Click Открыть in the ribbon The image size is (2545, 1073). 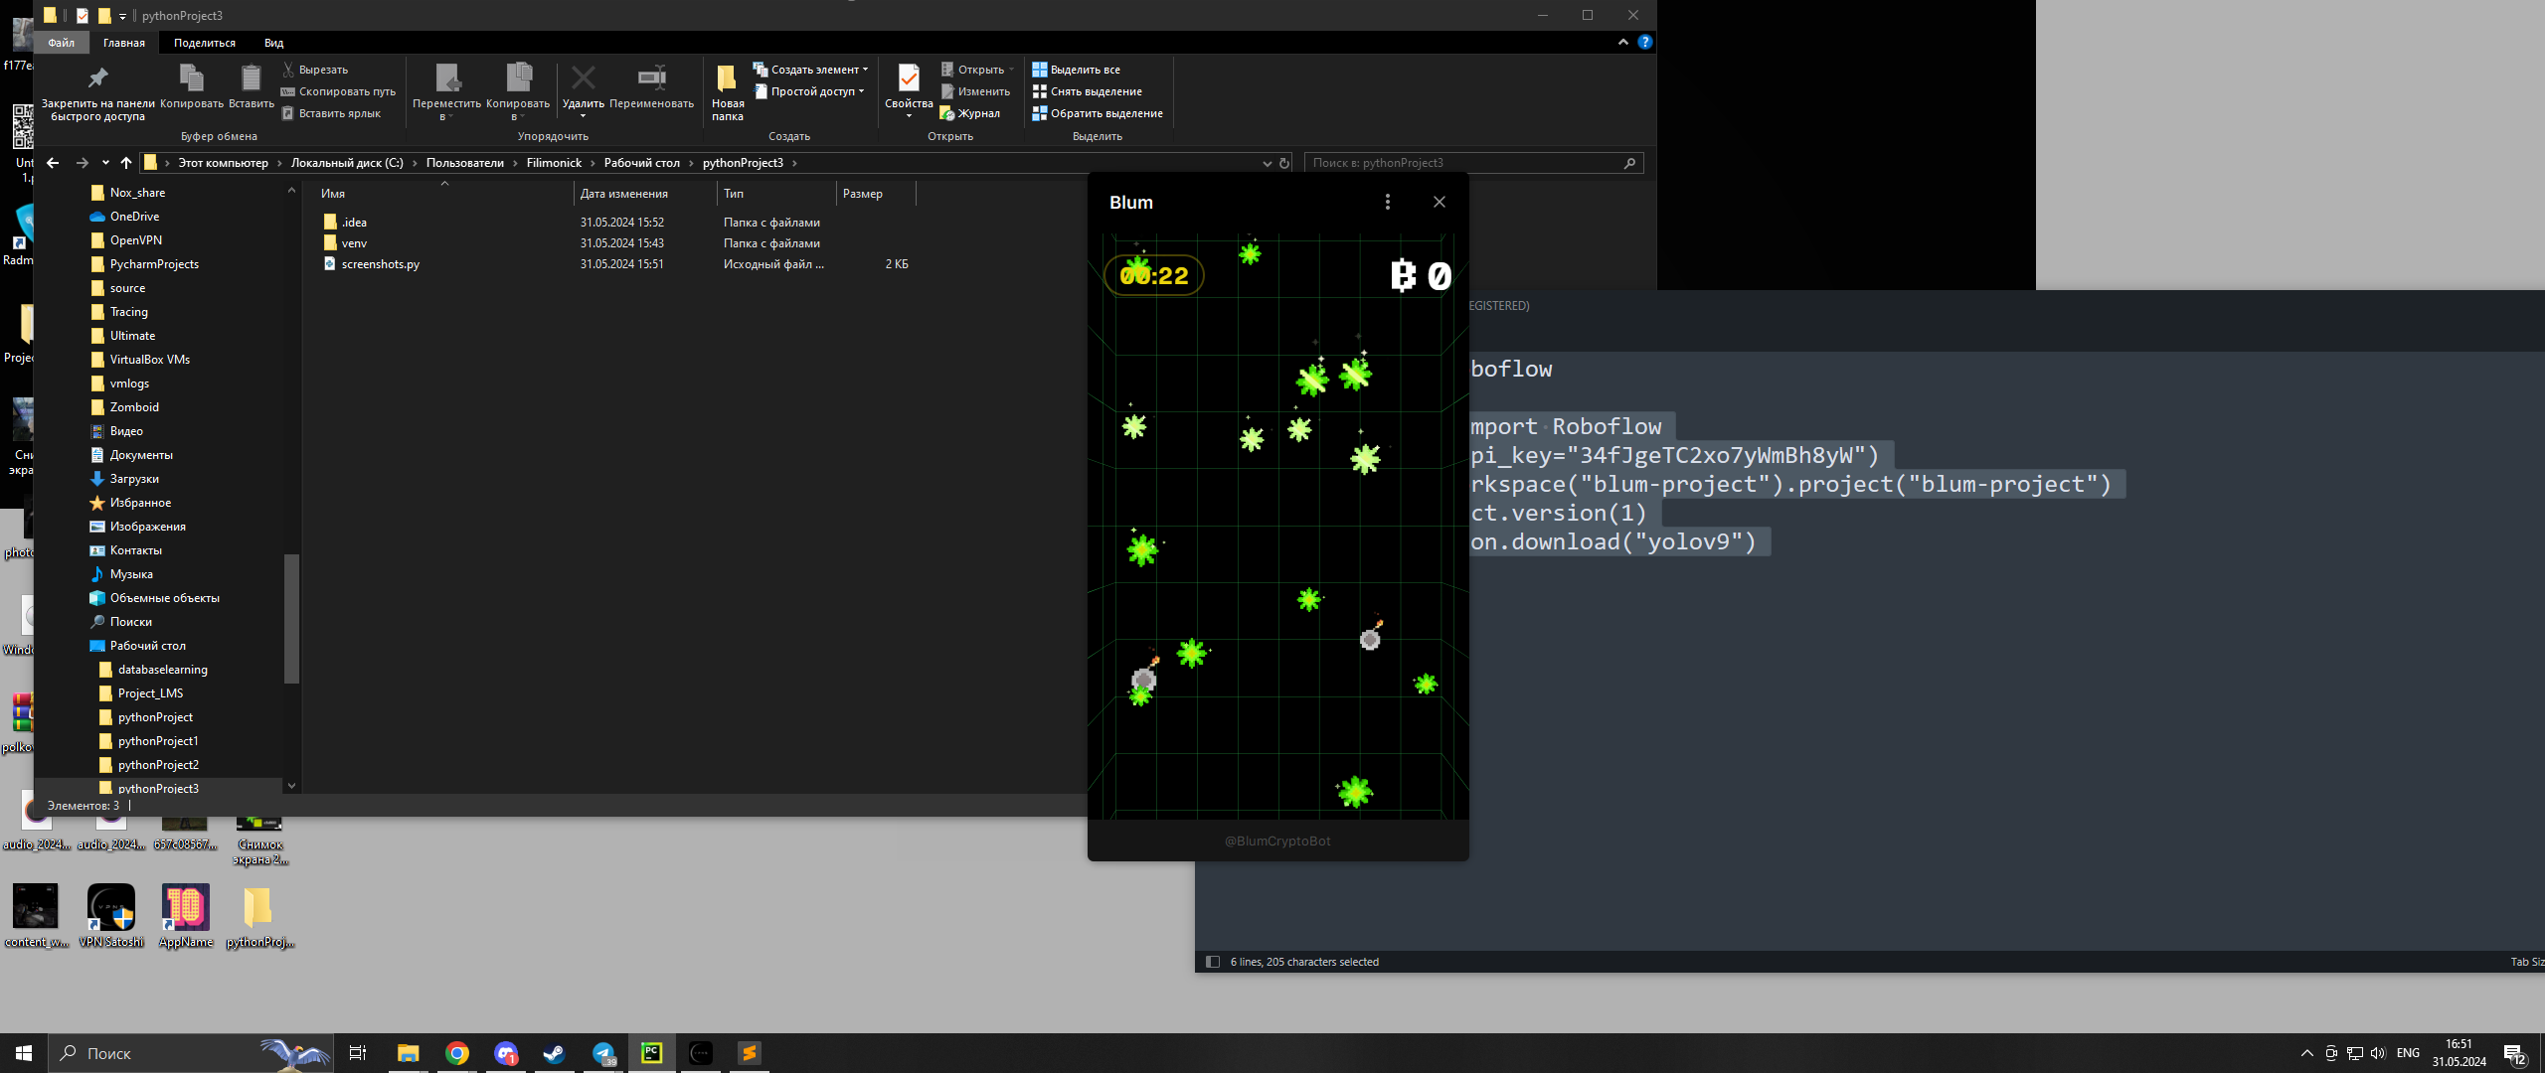coord(977,70)
